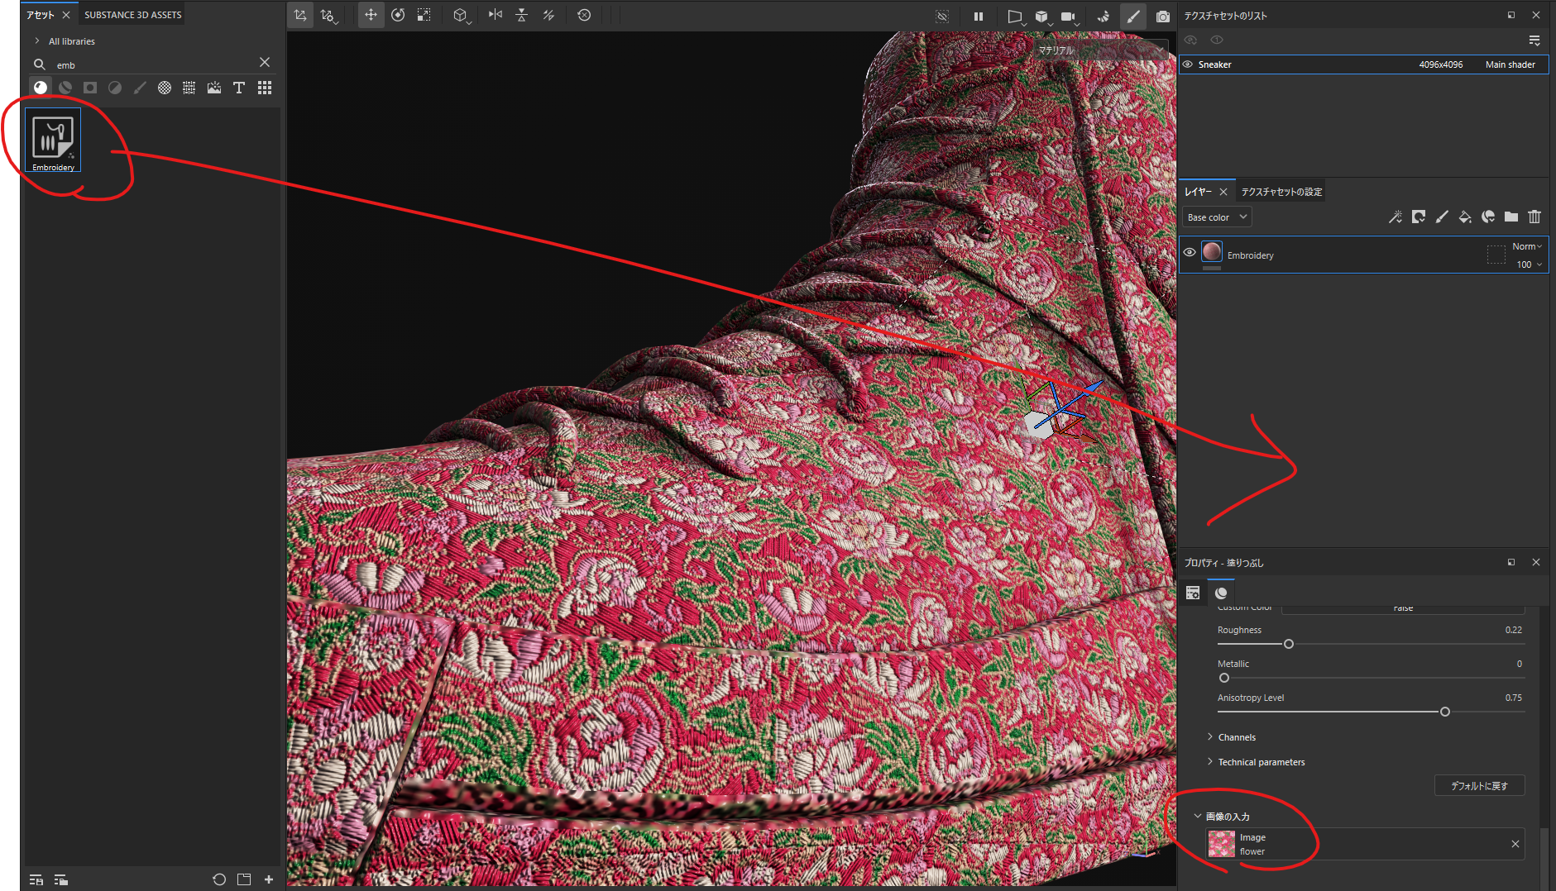Select the Embroidery material thumbnail in assets
The width and height of the screenshot is (1556, 891).
53,140
